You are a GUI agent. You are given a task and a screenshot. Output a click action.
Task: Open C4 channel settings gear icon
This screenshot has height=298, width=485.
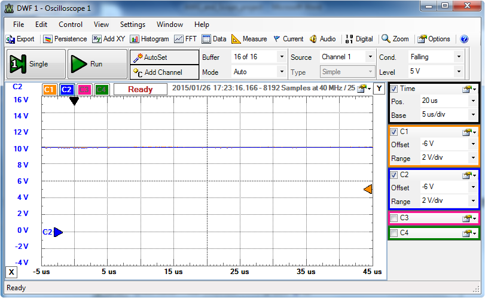469,233
